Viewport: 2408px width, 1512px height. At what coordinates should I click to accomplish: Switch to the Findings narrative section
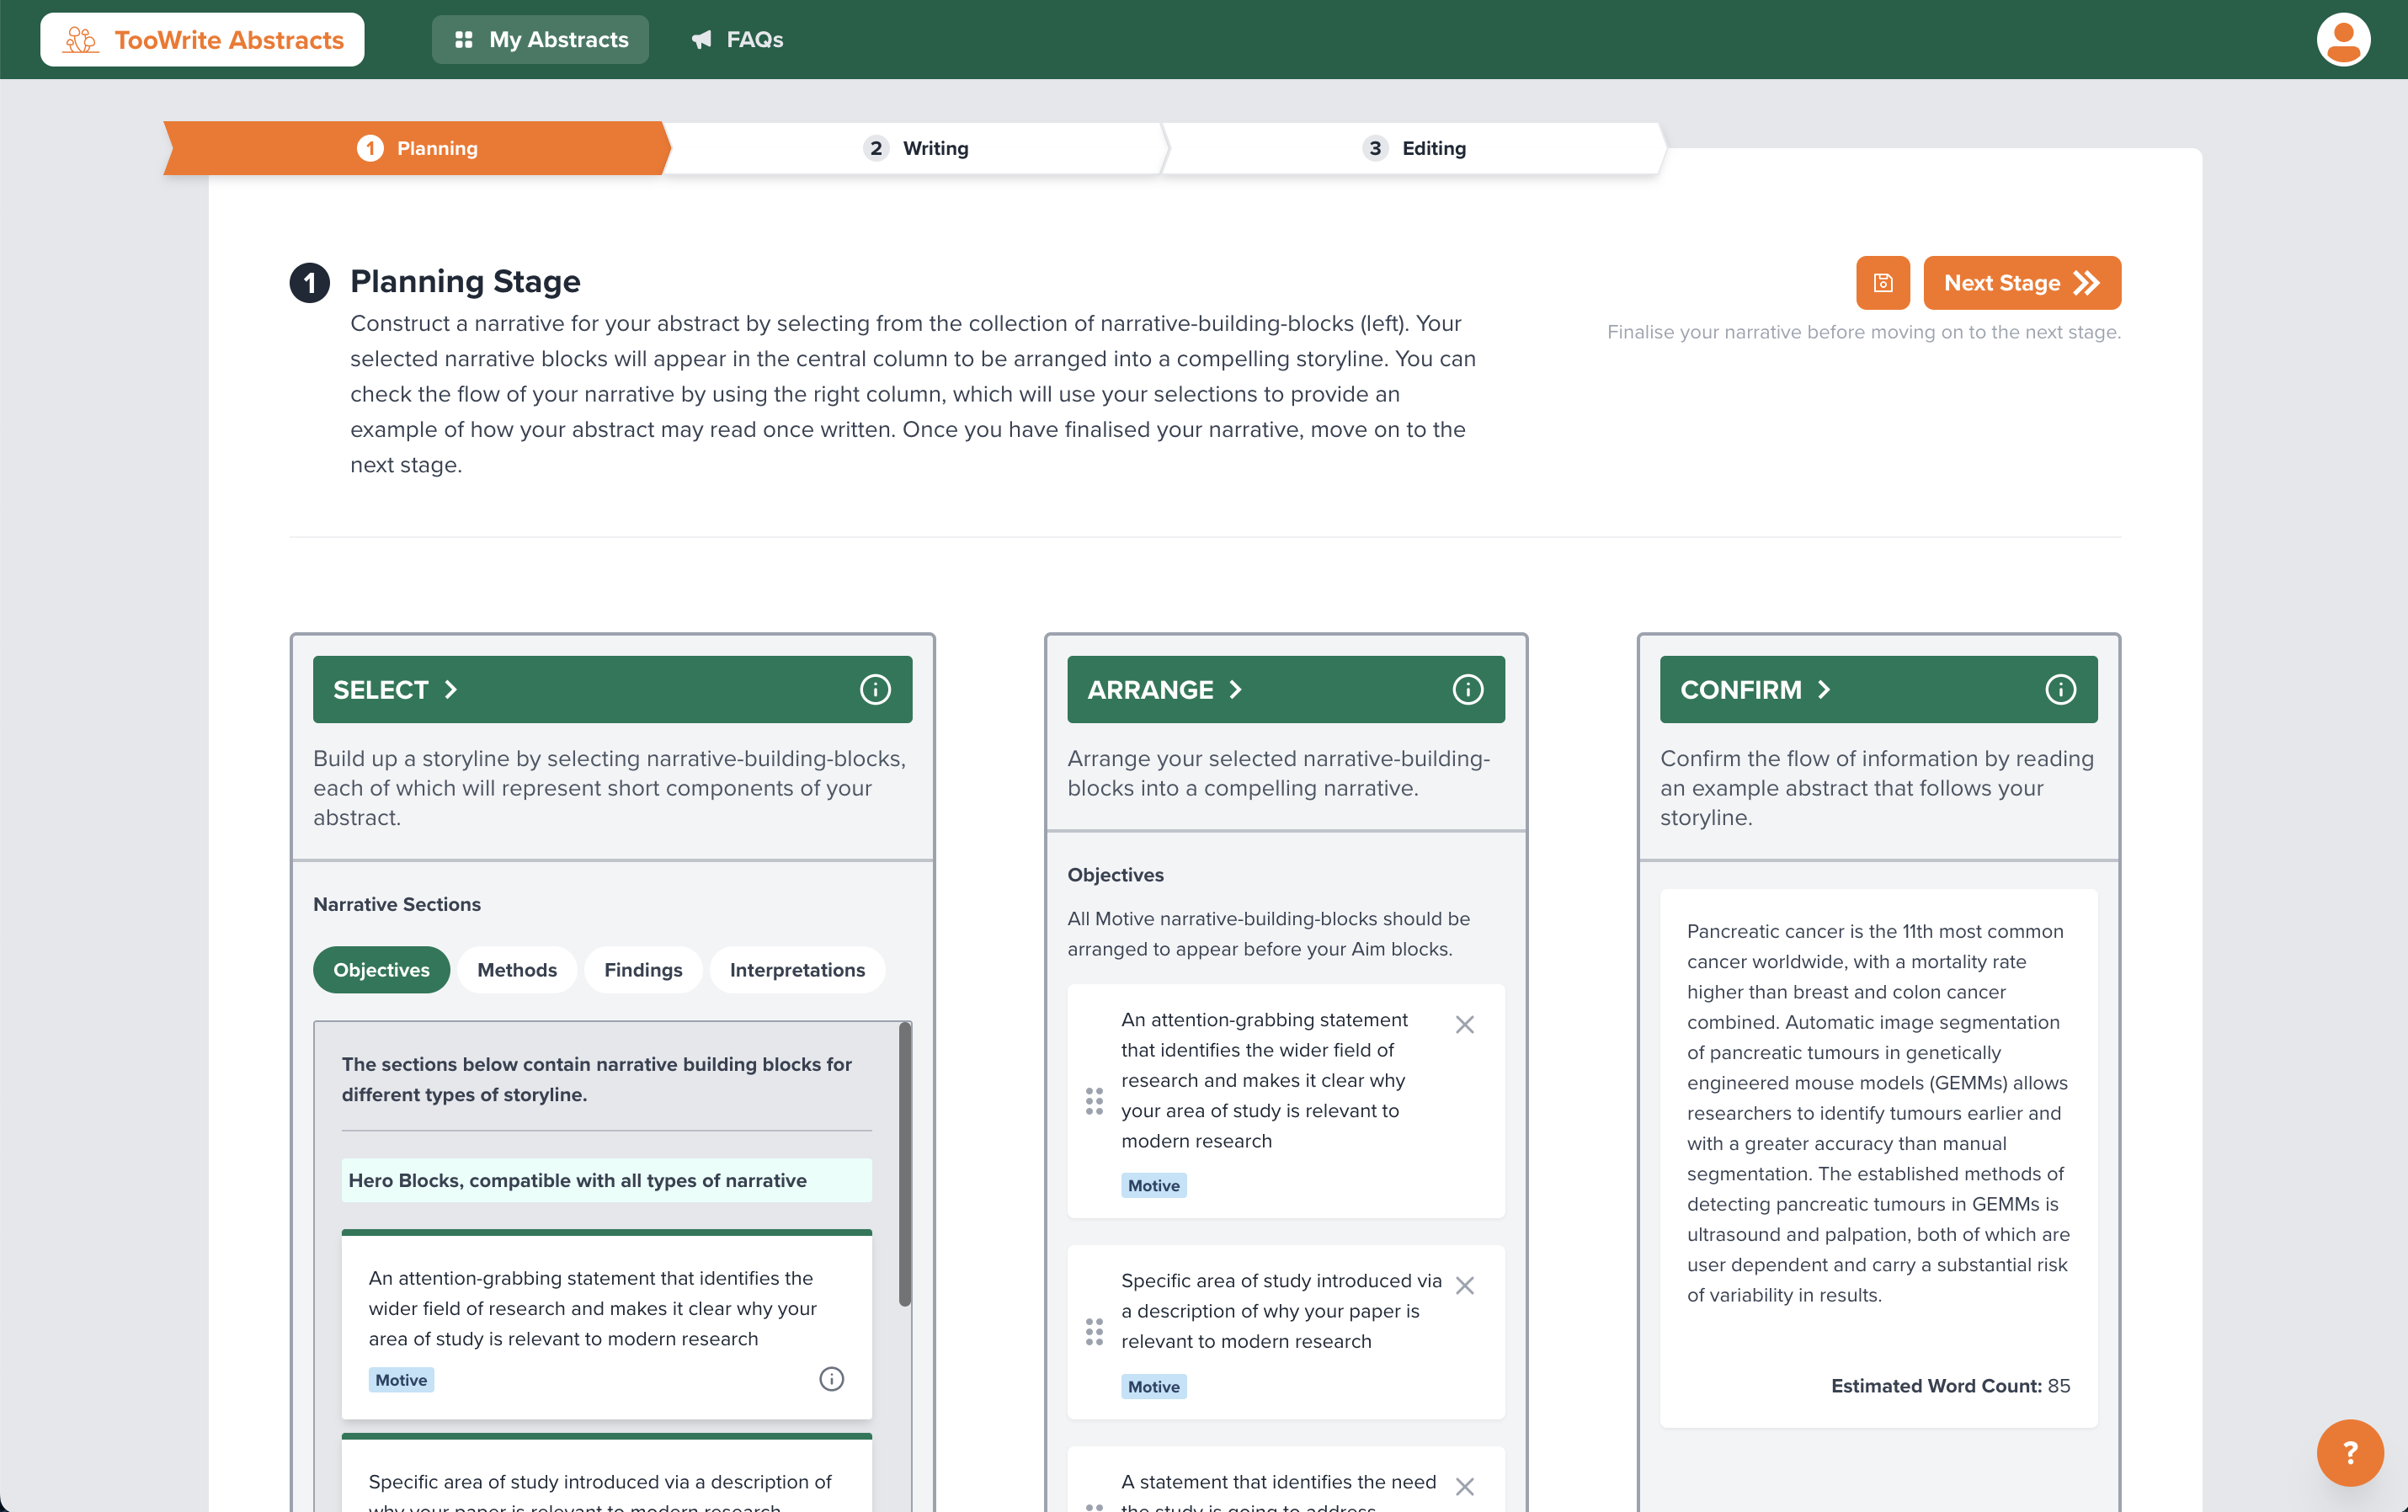643,970
